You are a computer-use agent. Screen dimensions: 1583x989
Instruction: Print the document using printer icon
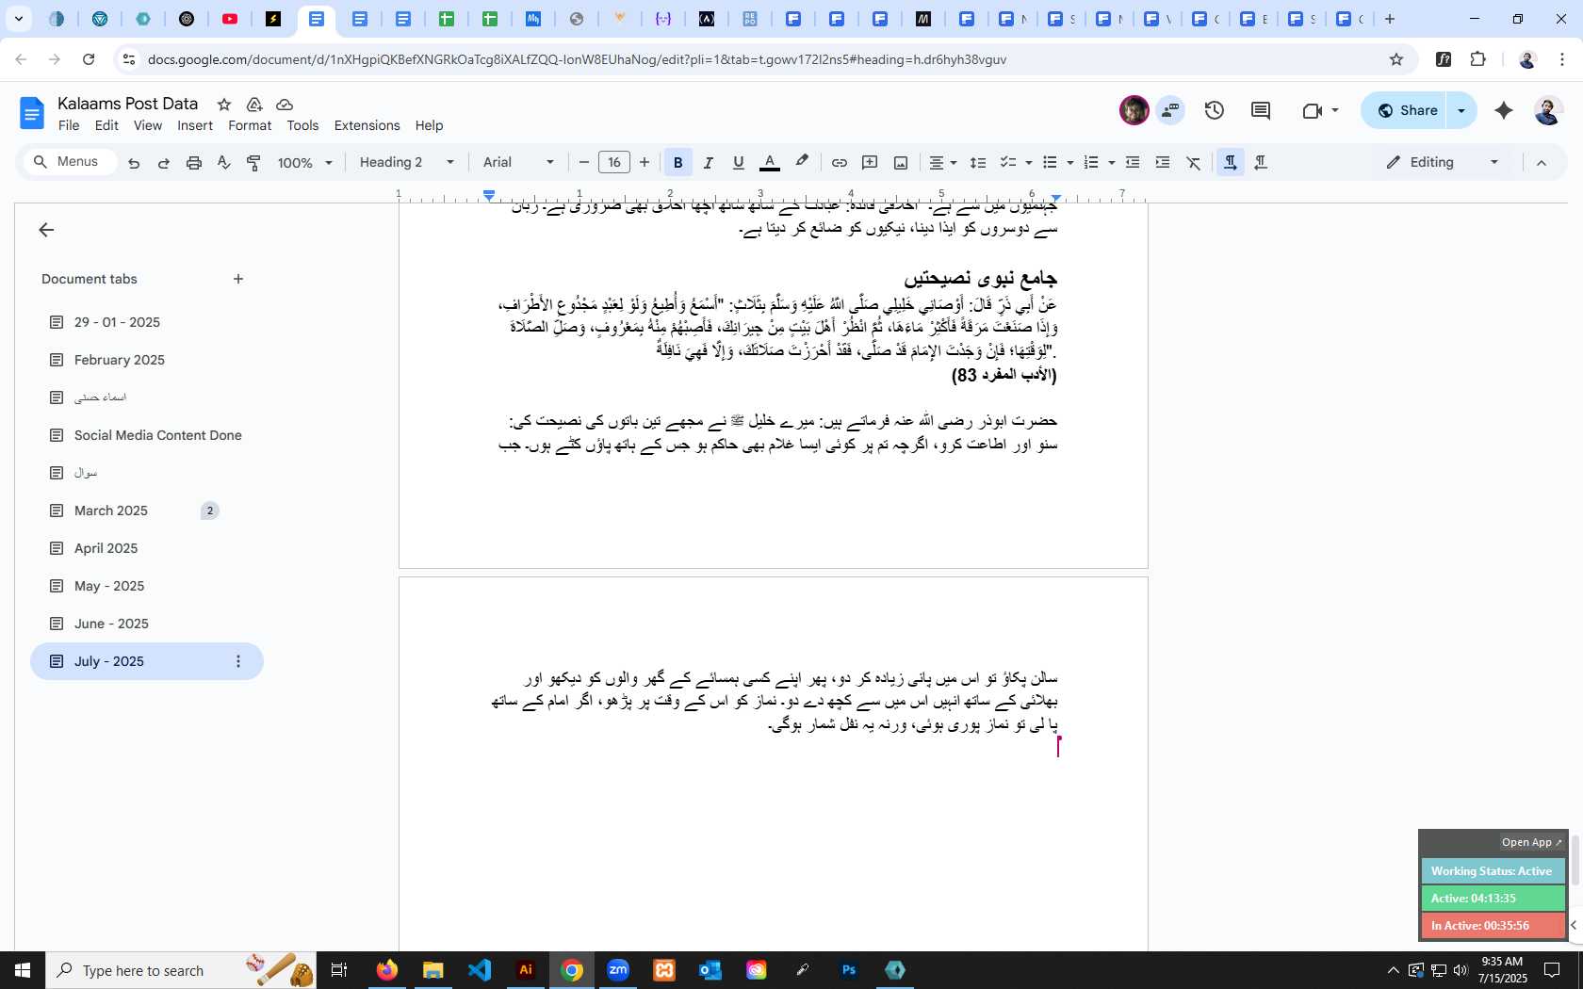[194, 163]
